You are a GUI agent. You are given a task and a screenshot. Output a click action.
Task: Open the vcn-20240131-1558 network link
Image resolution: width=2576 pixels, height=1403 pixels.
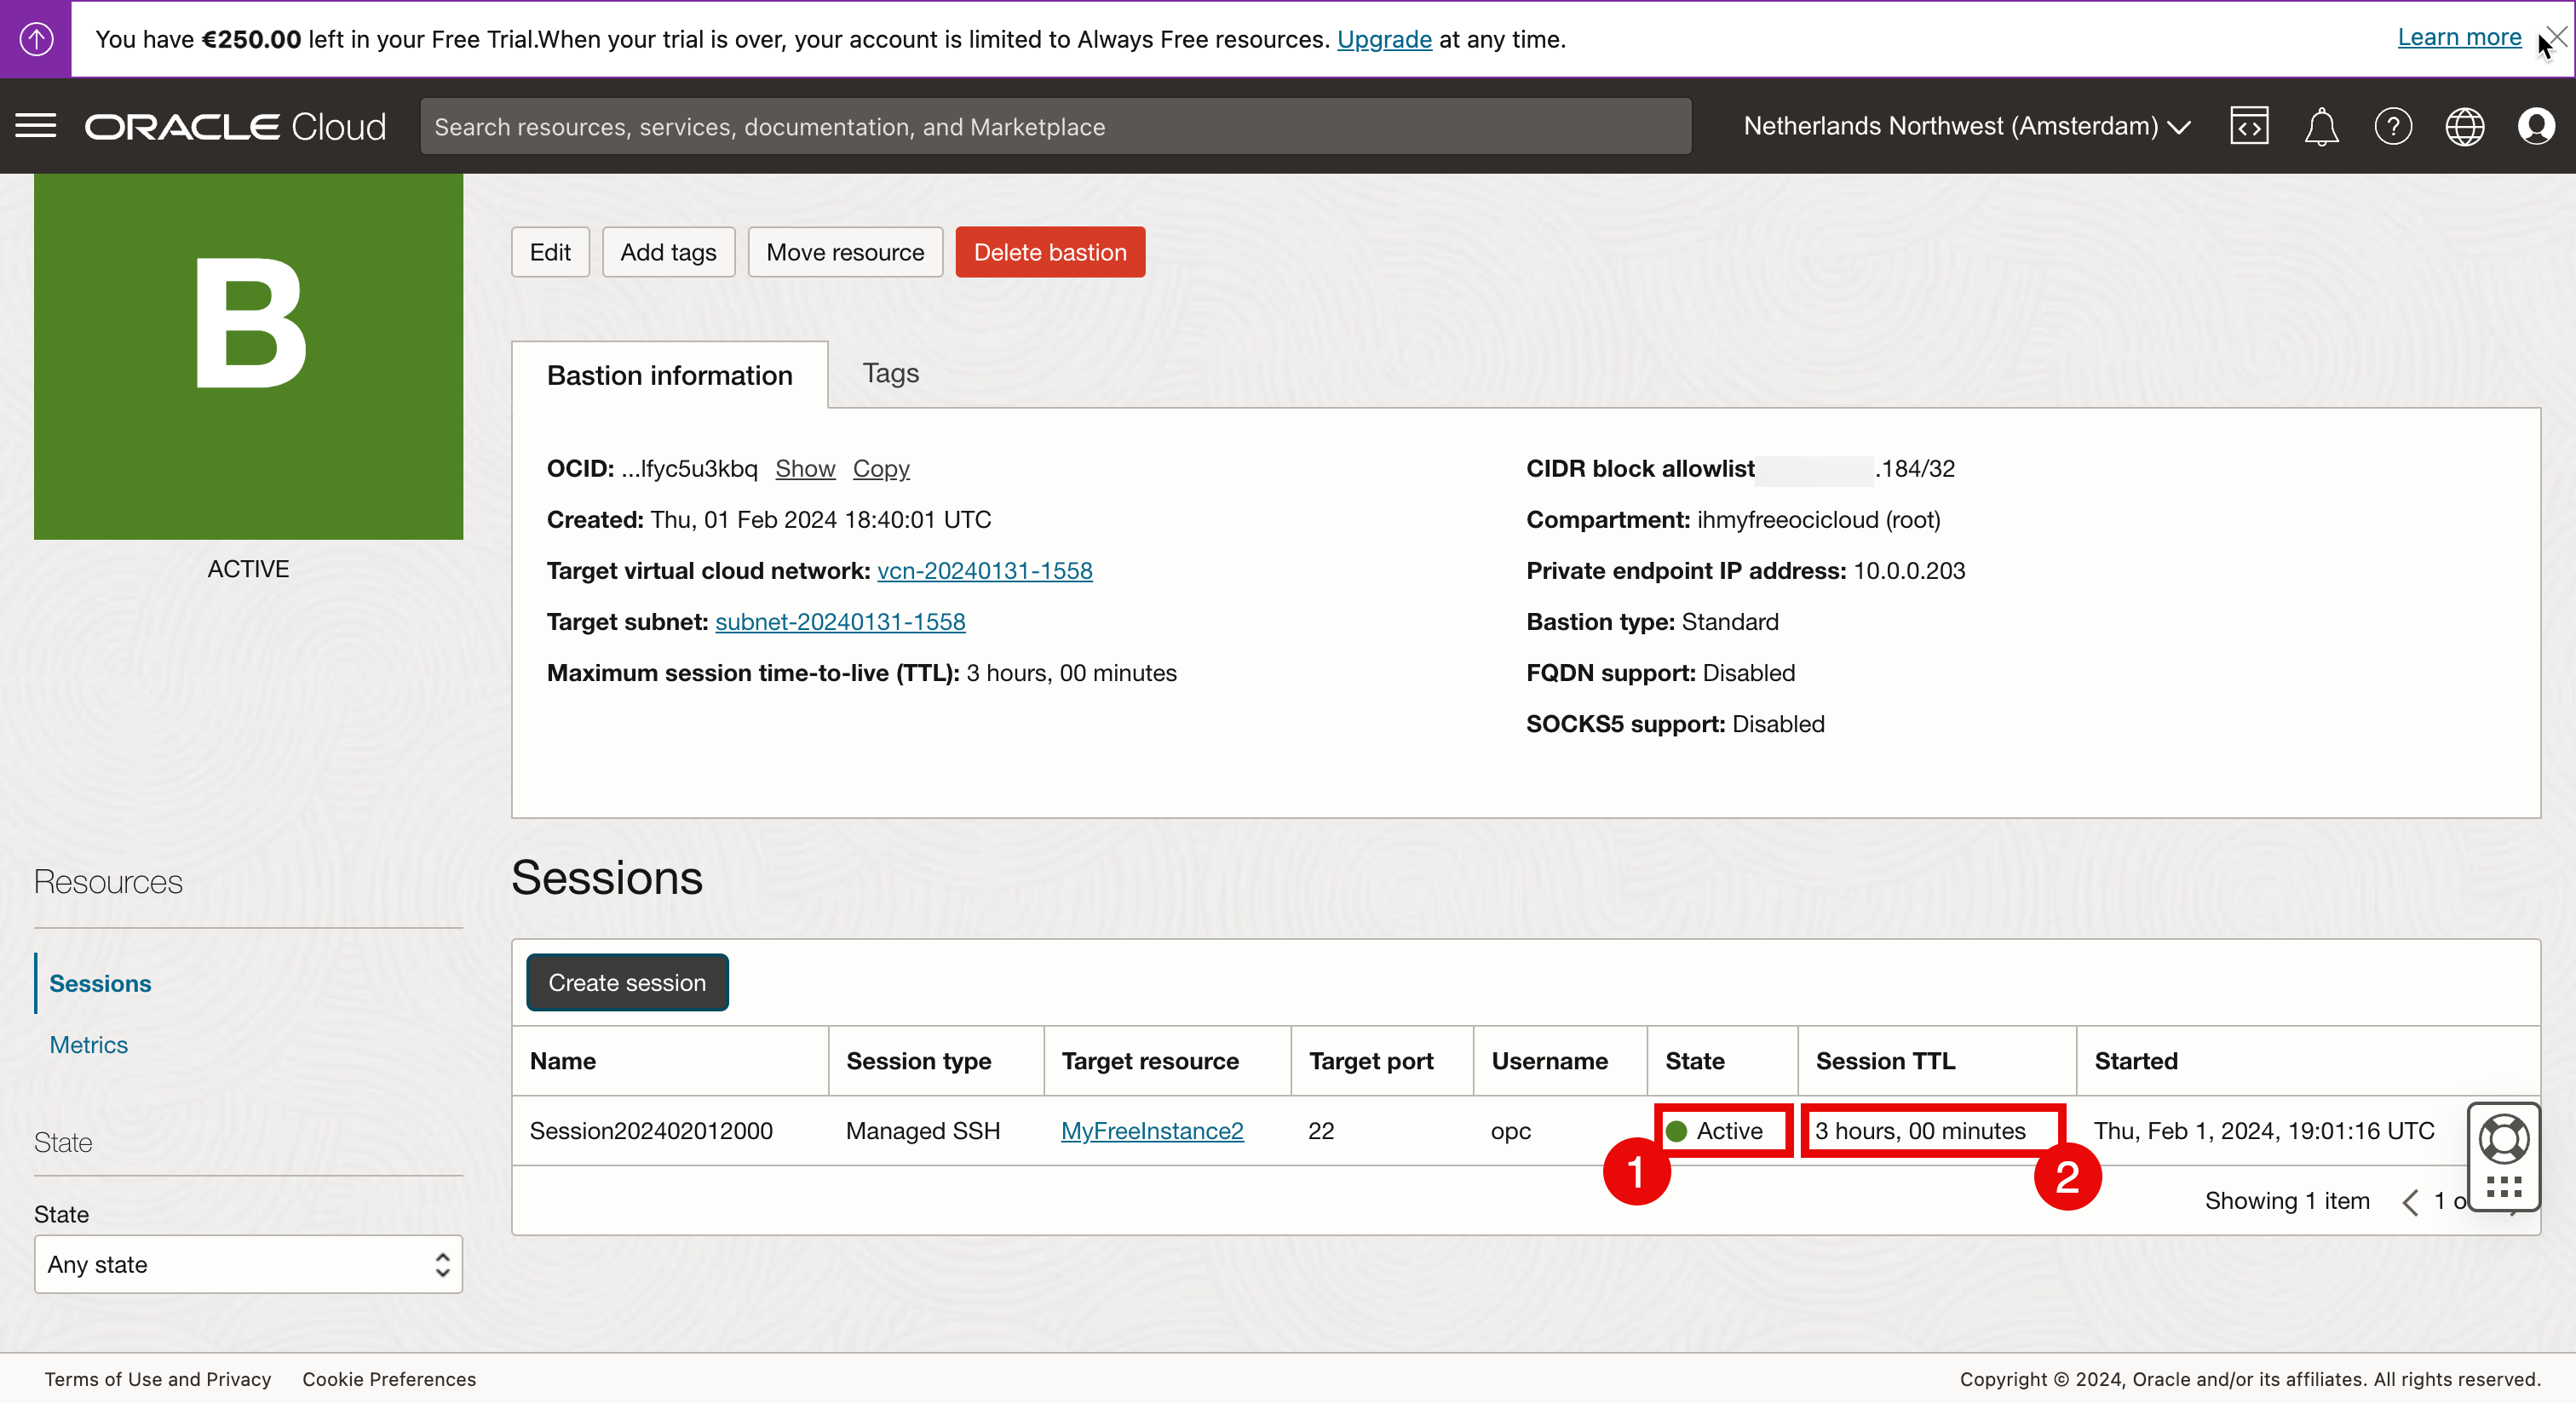pyautogui.click(x=984, y=570)
